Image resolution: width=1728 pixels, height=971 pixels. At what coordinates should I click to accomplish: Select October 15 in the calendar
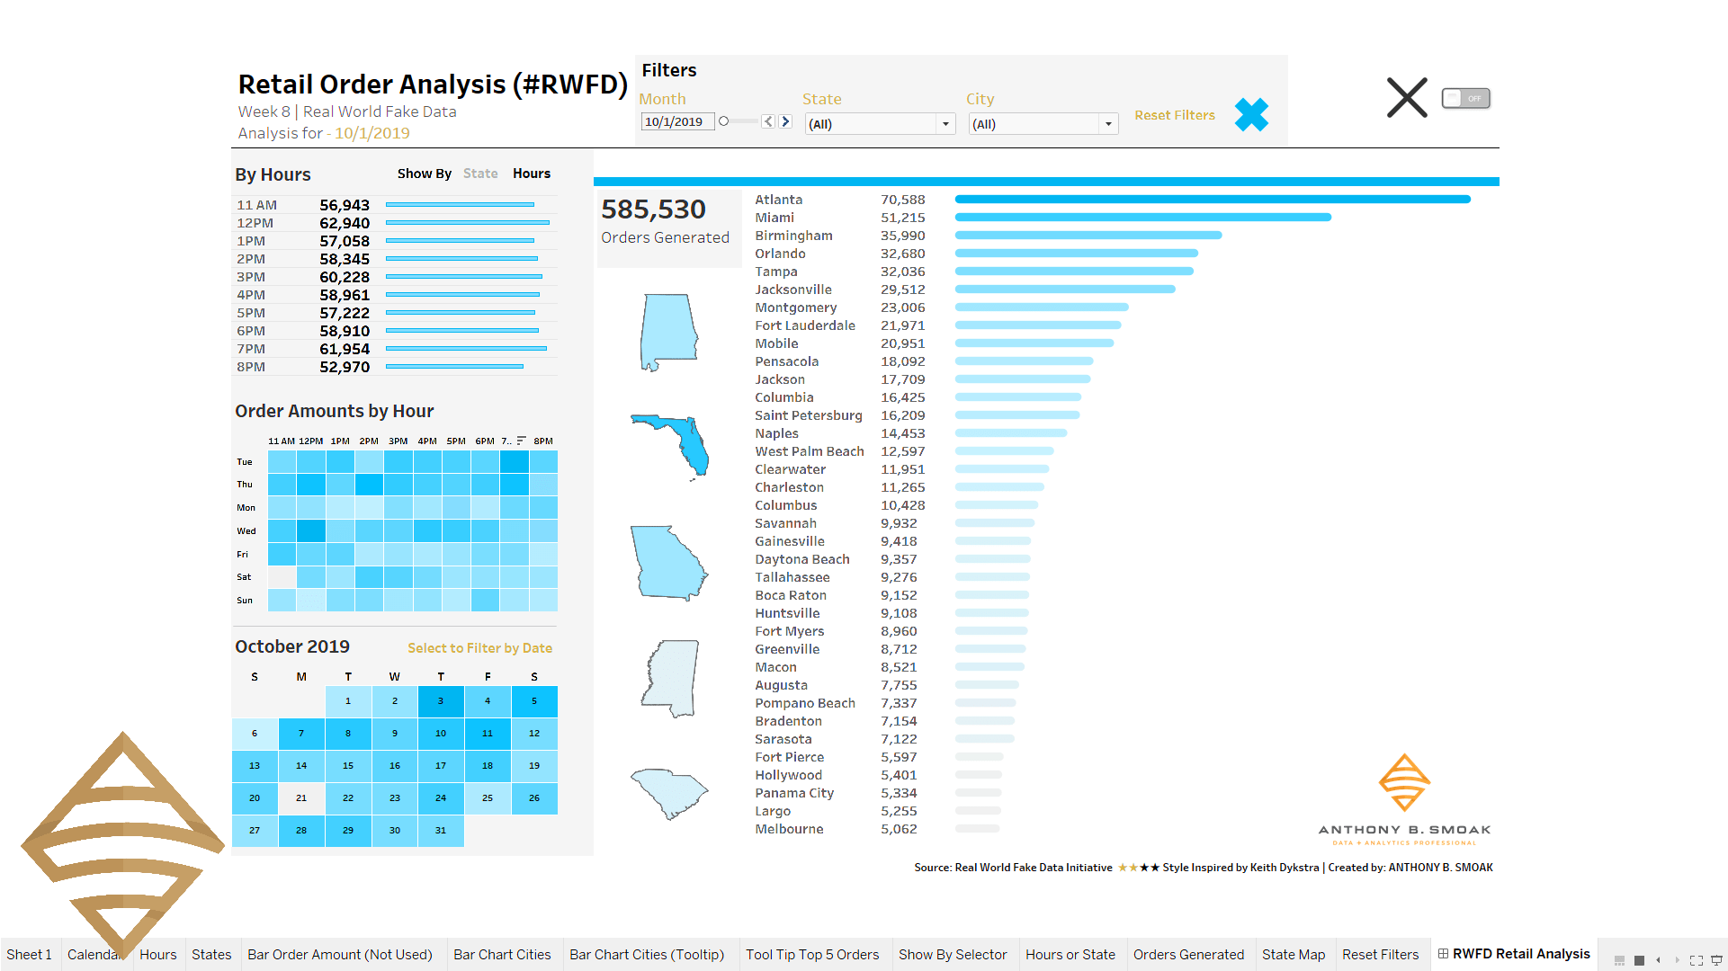[x=348, y=766]
